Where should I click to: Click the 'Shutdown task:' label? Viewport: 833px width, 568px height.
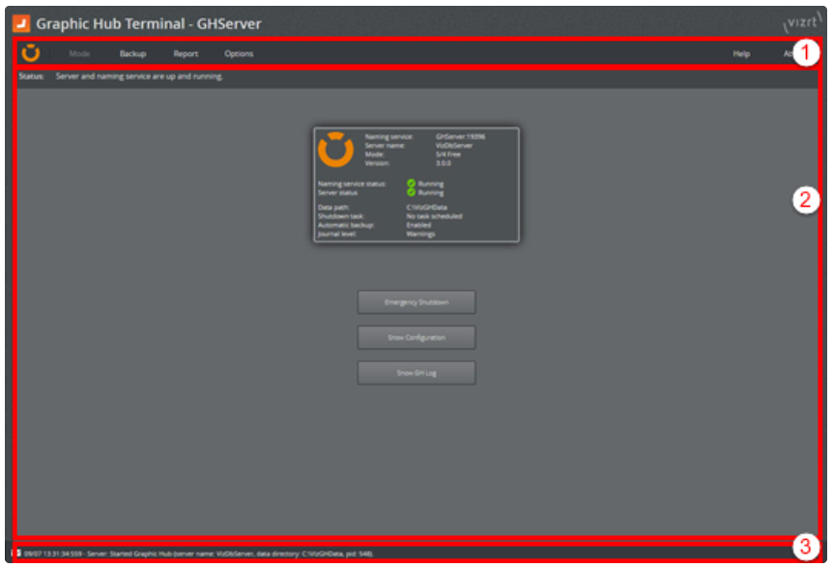(x=340, y=216)
